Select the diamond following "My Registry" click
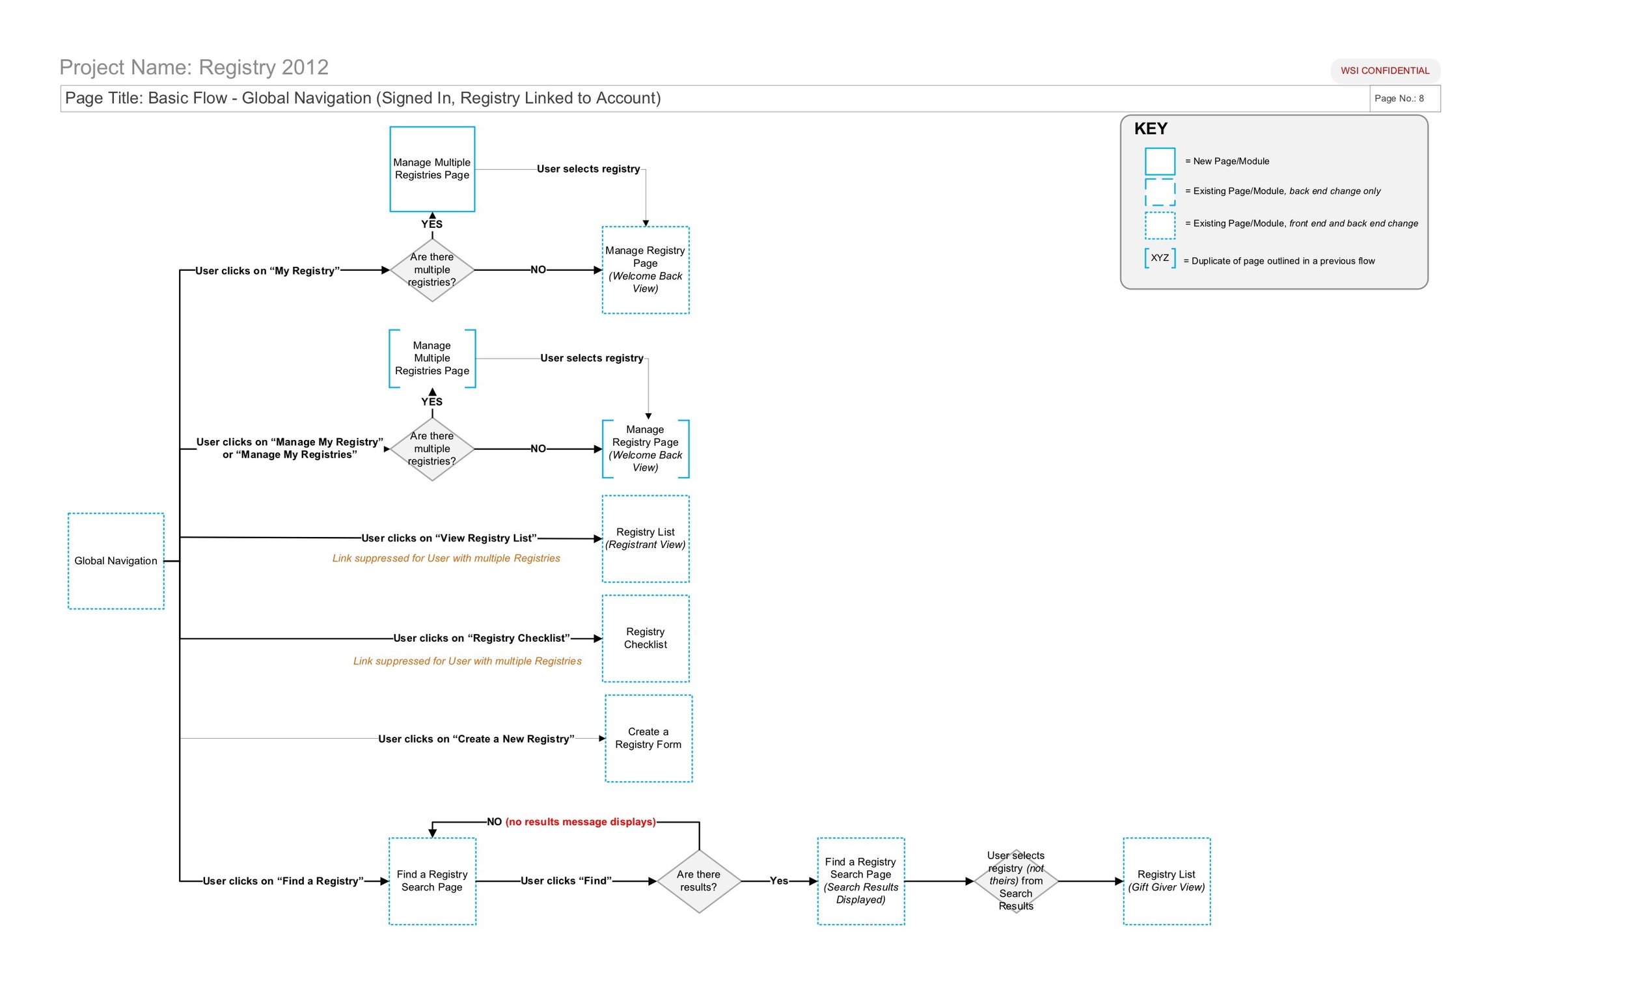This screenshot has width=1627, height=988. point(432,269)
